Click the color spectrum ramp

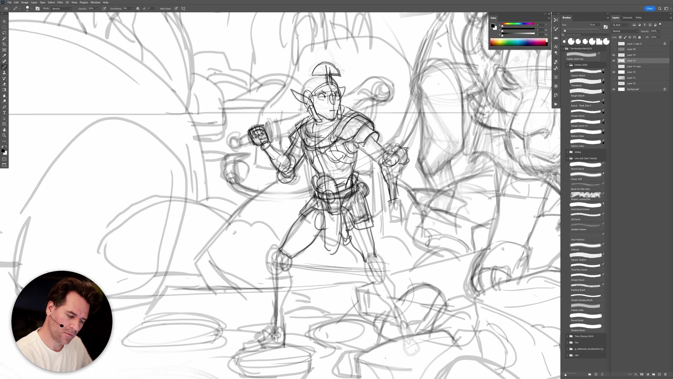[x=518, y=43]
